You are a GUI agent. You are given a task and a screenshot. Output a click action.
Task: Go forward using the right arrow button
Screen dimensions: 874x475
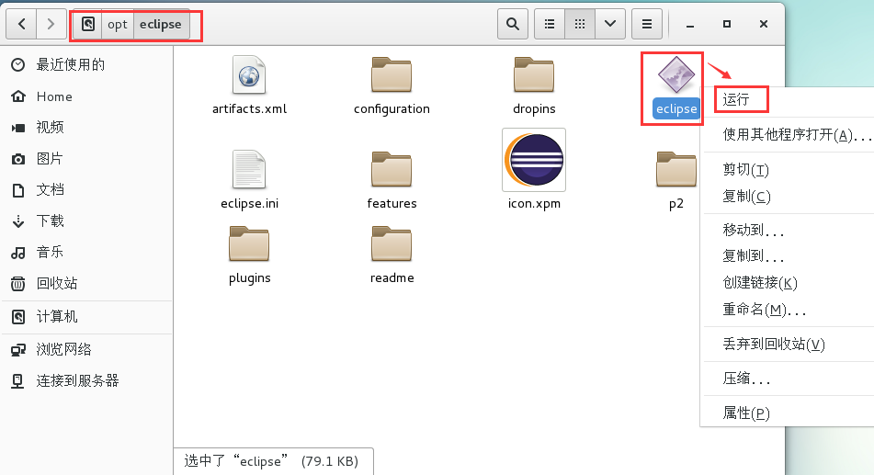pos(51,24)
